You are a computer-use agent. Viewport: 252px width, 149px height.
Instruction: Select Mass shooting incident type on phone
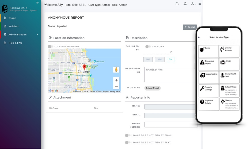coord(208,77)
